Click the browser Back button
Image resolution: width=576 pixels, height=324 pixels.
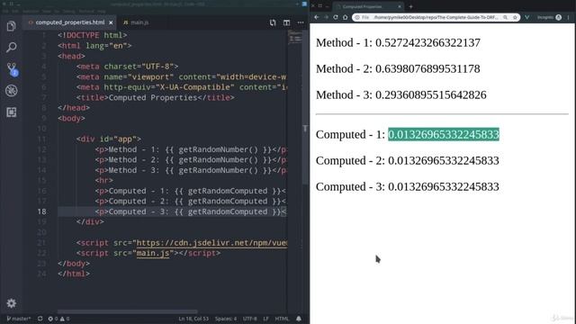pyautogui.click(x=317, y=17)
